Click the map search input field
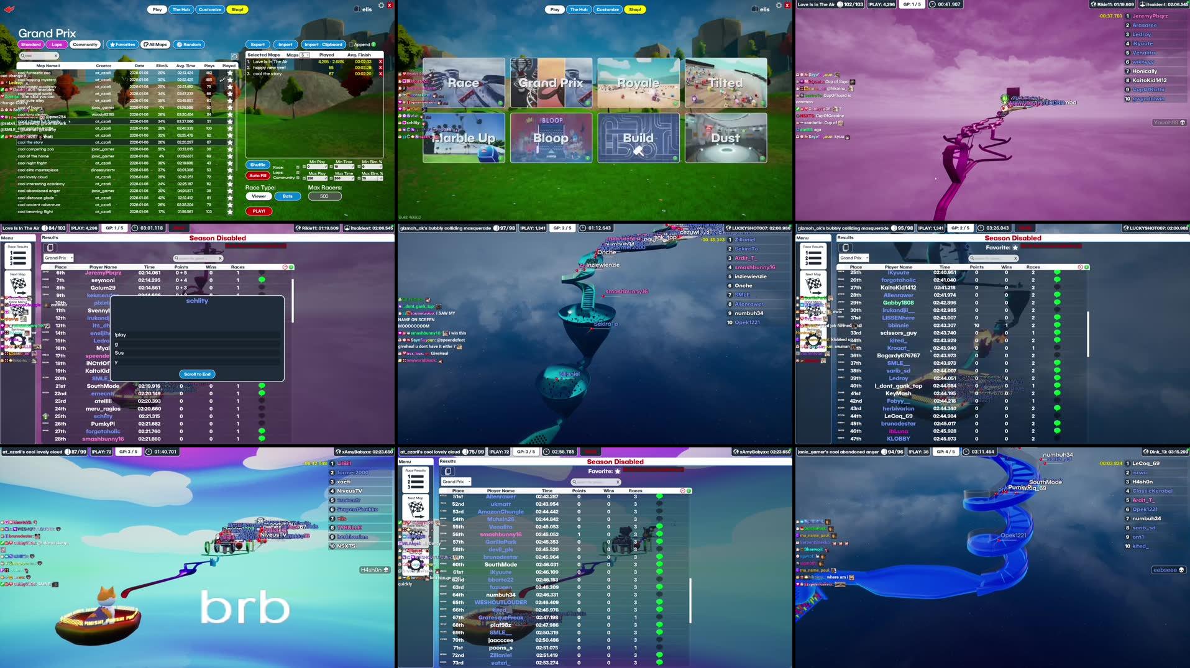This screenshot has width=1190, height=668. pos(37,56)
